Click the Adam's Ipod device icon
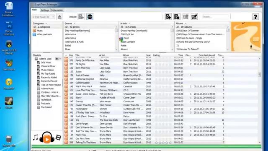Image resolution: width=268 pixels, height=151 pixels. pyautogui.click(x=36, y=59)
